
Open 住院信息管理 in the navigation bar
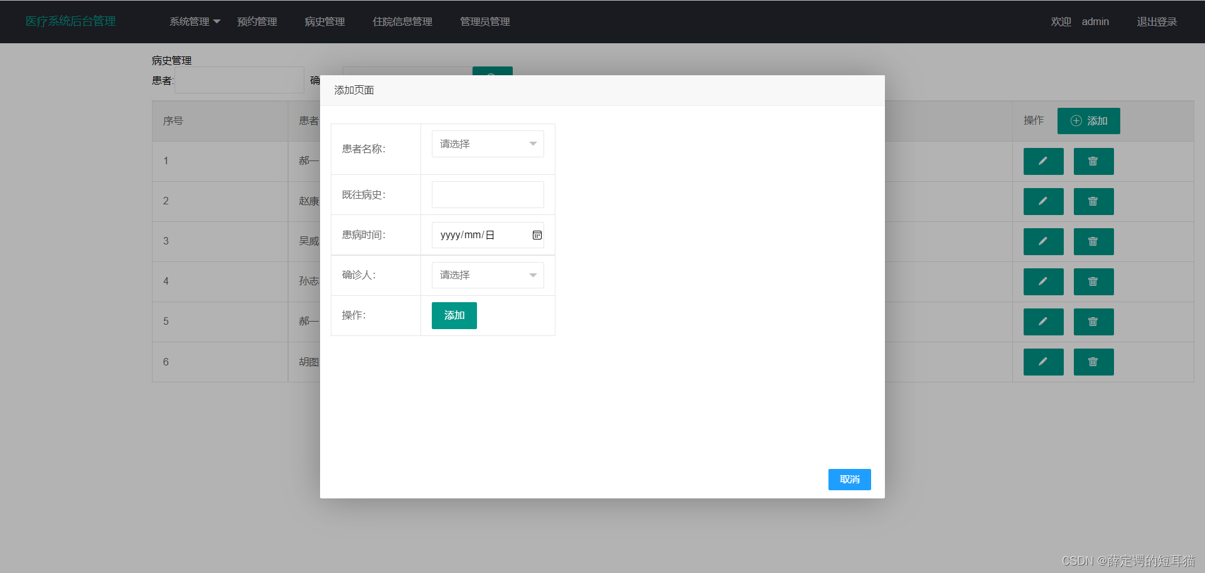(403, 21)
